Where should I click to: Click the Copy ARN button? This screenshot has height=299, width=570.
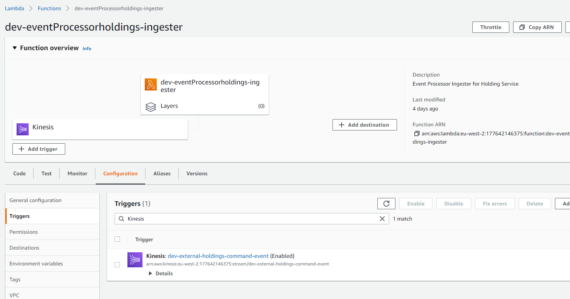point(537,27)
